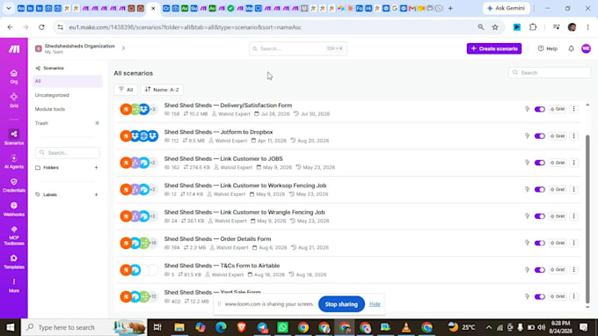The image size is (598, 336).
Task: Open three-dot menu for Link Customer to JOBS
Action: 573,163
